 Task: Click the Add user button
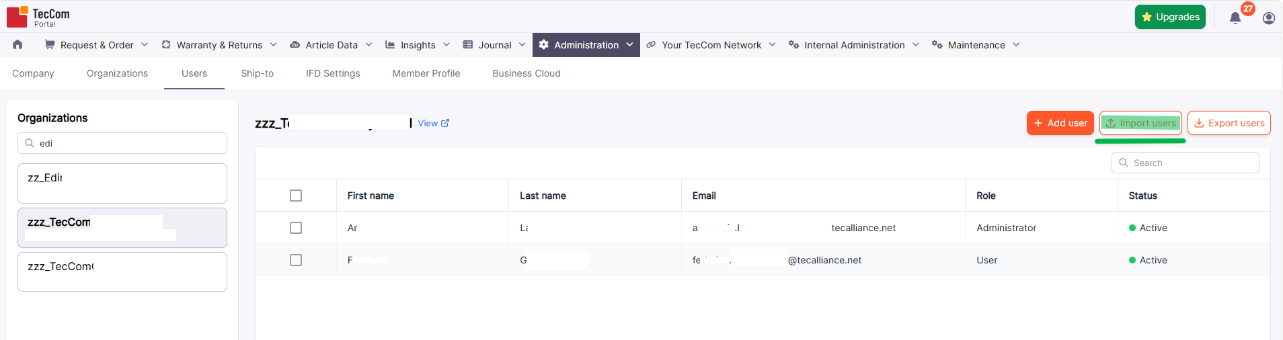1060,123
